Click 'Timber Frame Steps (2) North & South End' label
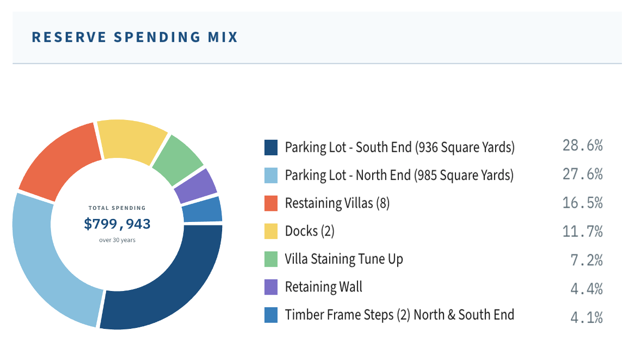The image size is (630, 346). (x=399, y=315)
